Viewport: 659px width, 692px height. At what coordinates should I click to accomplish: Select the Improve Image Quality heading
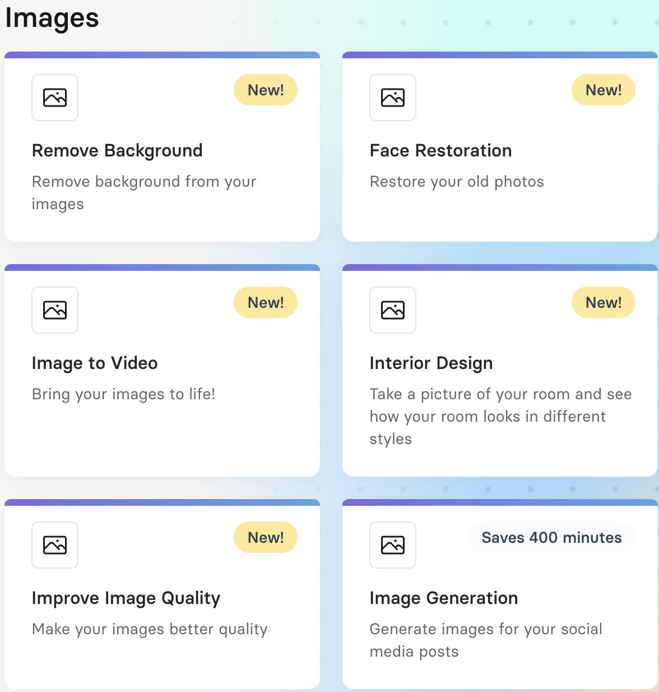[x=126, y=598]
